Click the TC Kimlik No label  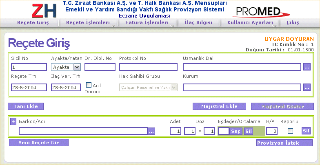[x=290, y=44]
